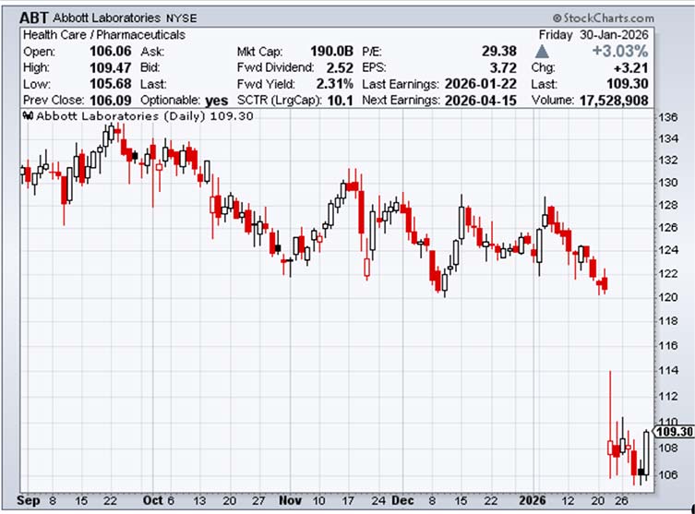The width and height of the screenshot is (695, 514).
Task: Select the Dec month label on time axis
Action: [x=403, y=501]
